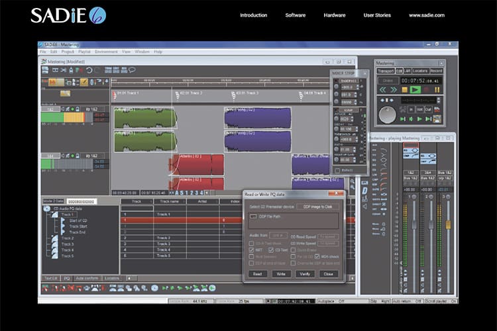
Task: Select Track Start in PQ tree
Action: tap(78, 226)
